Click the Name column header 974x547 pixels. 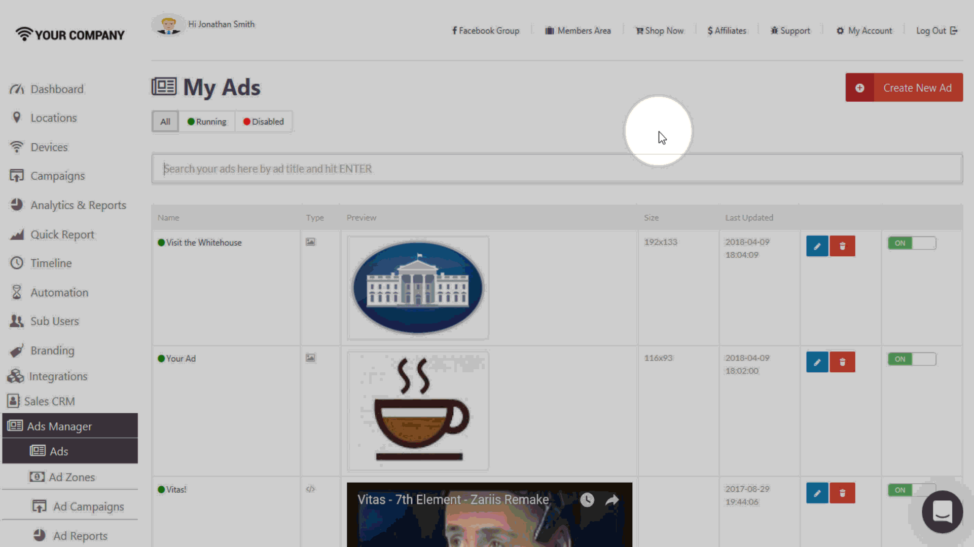(168, 218)
